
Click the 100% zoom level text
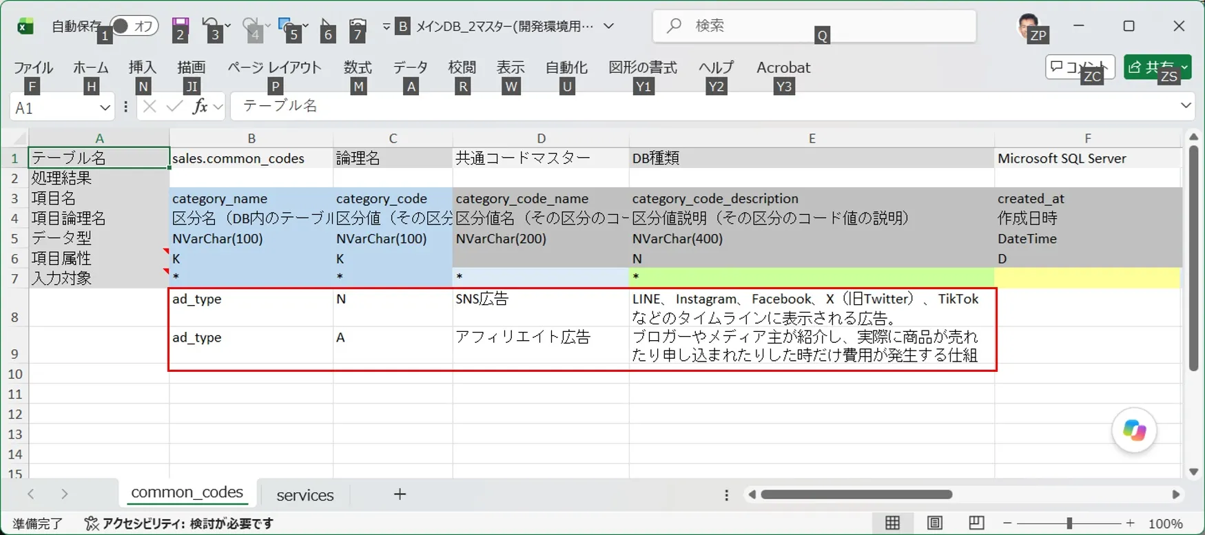1166,523
